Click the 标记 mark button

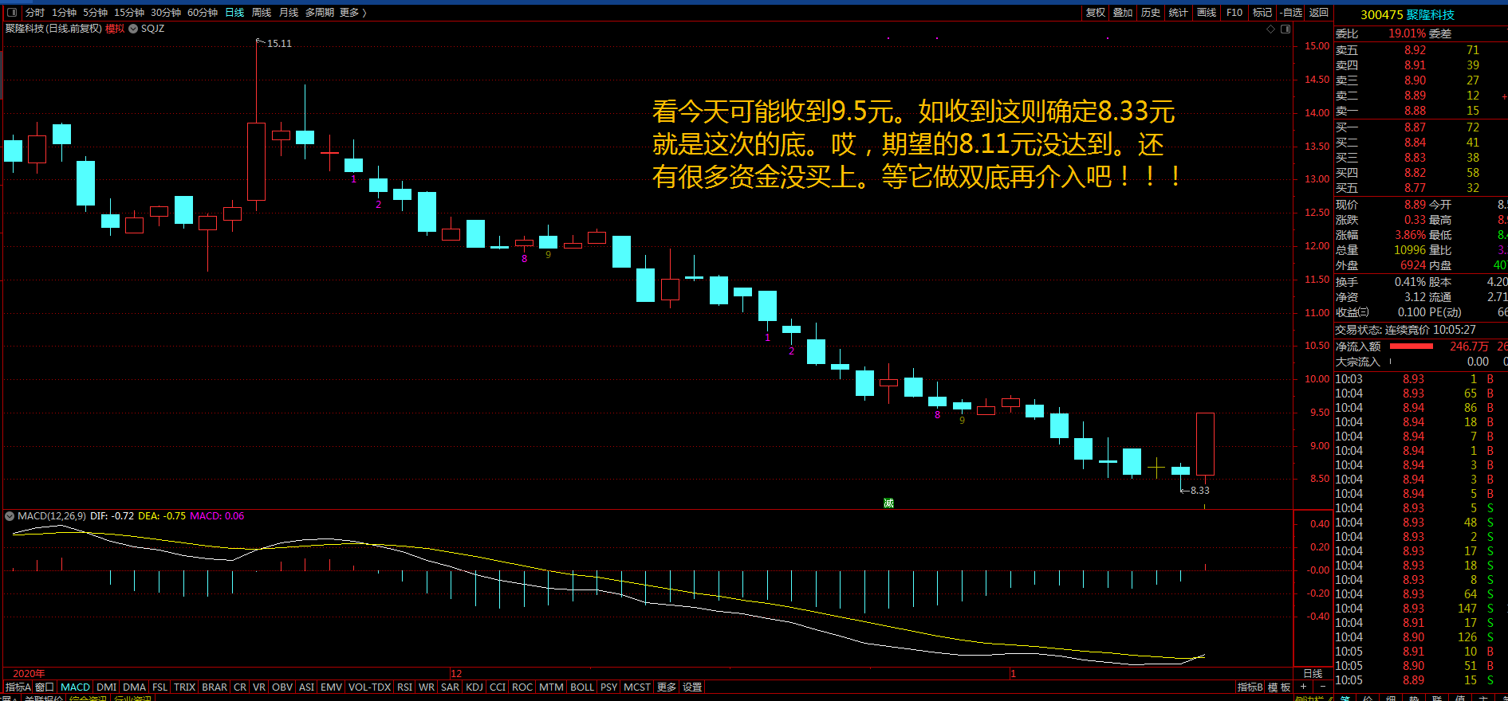1262,13
